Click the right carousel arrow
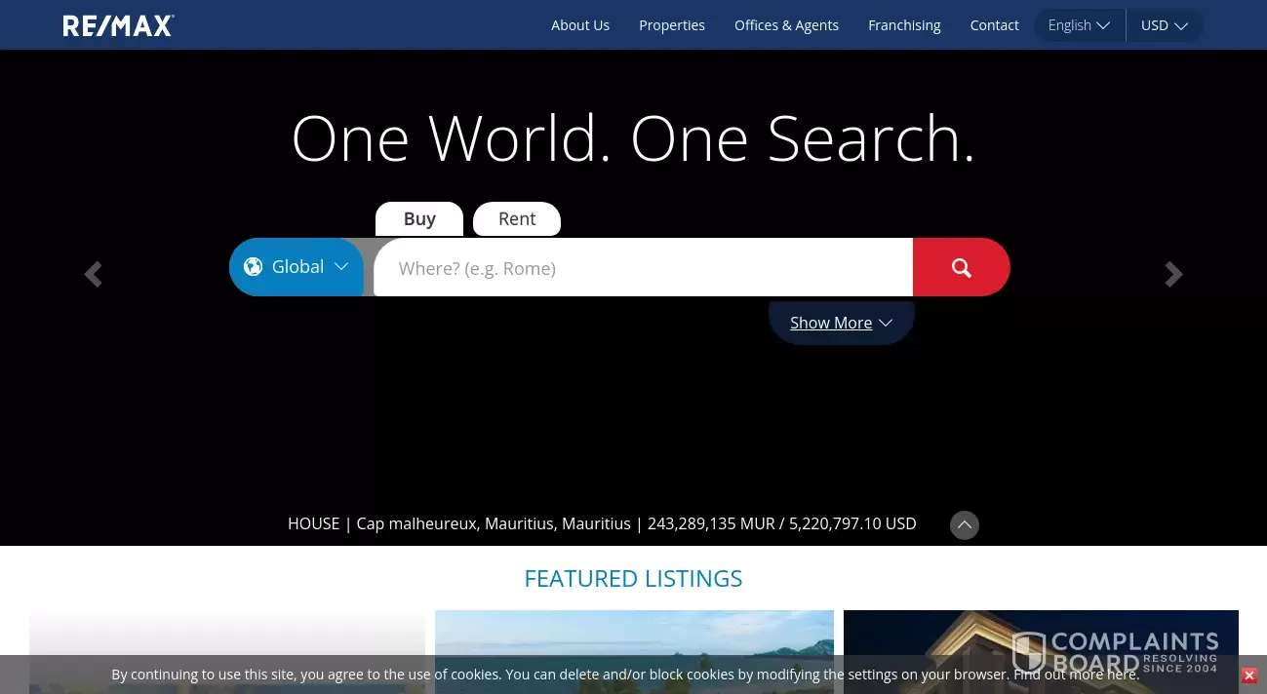The height and width of the screenshot is (694, 1267). 1173,274
